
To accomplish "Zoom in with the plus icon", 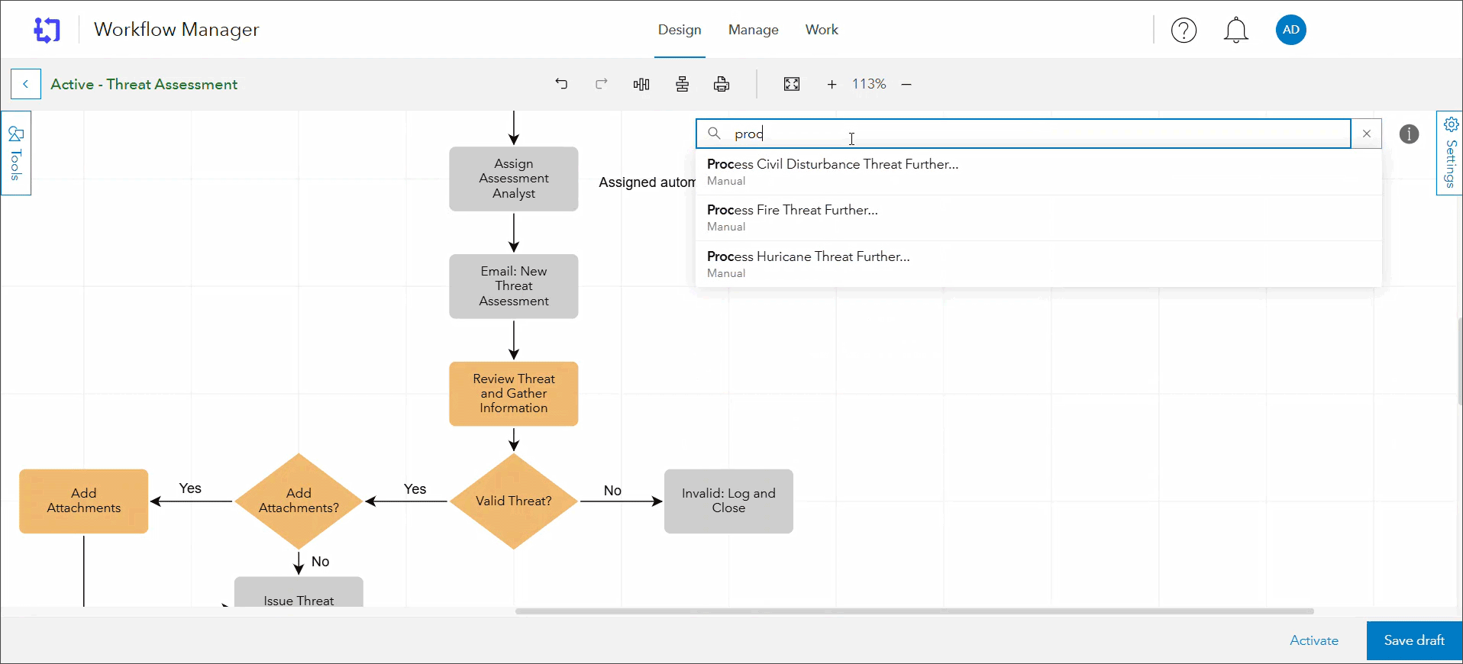I will click(832, 84).
